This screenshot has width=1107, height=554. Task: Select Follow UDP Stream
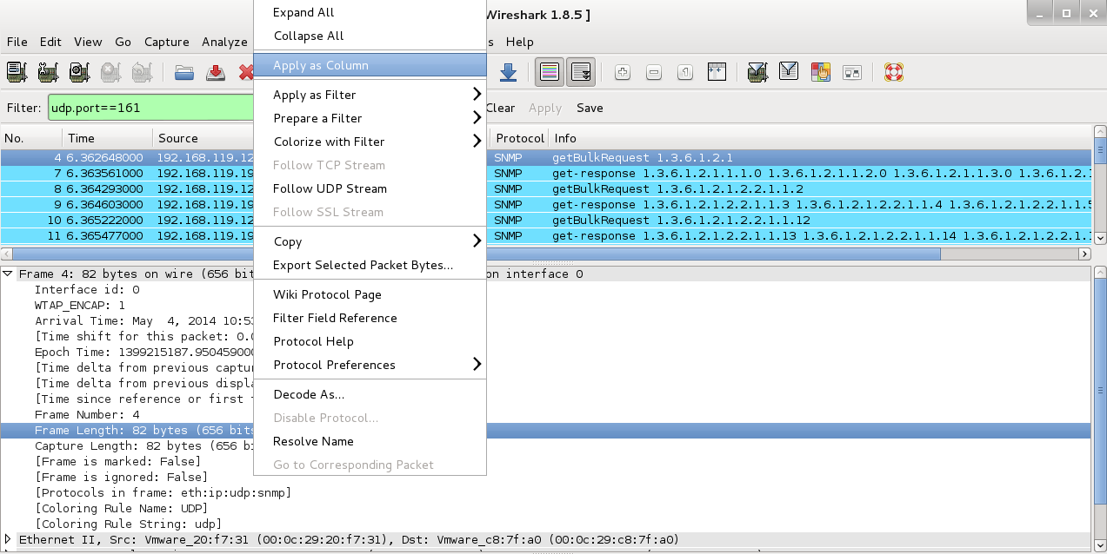pyautogui.click(x=370, y=188)
